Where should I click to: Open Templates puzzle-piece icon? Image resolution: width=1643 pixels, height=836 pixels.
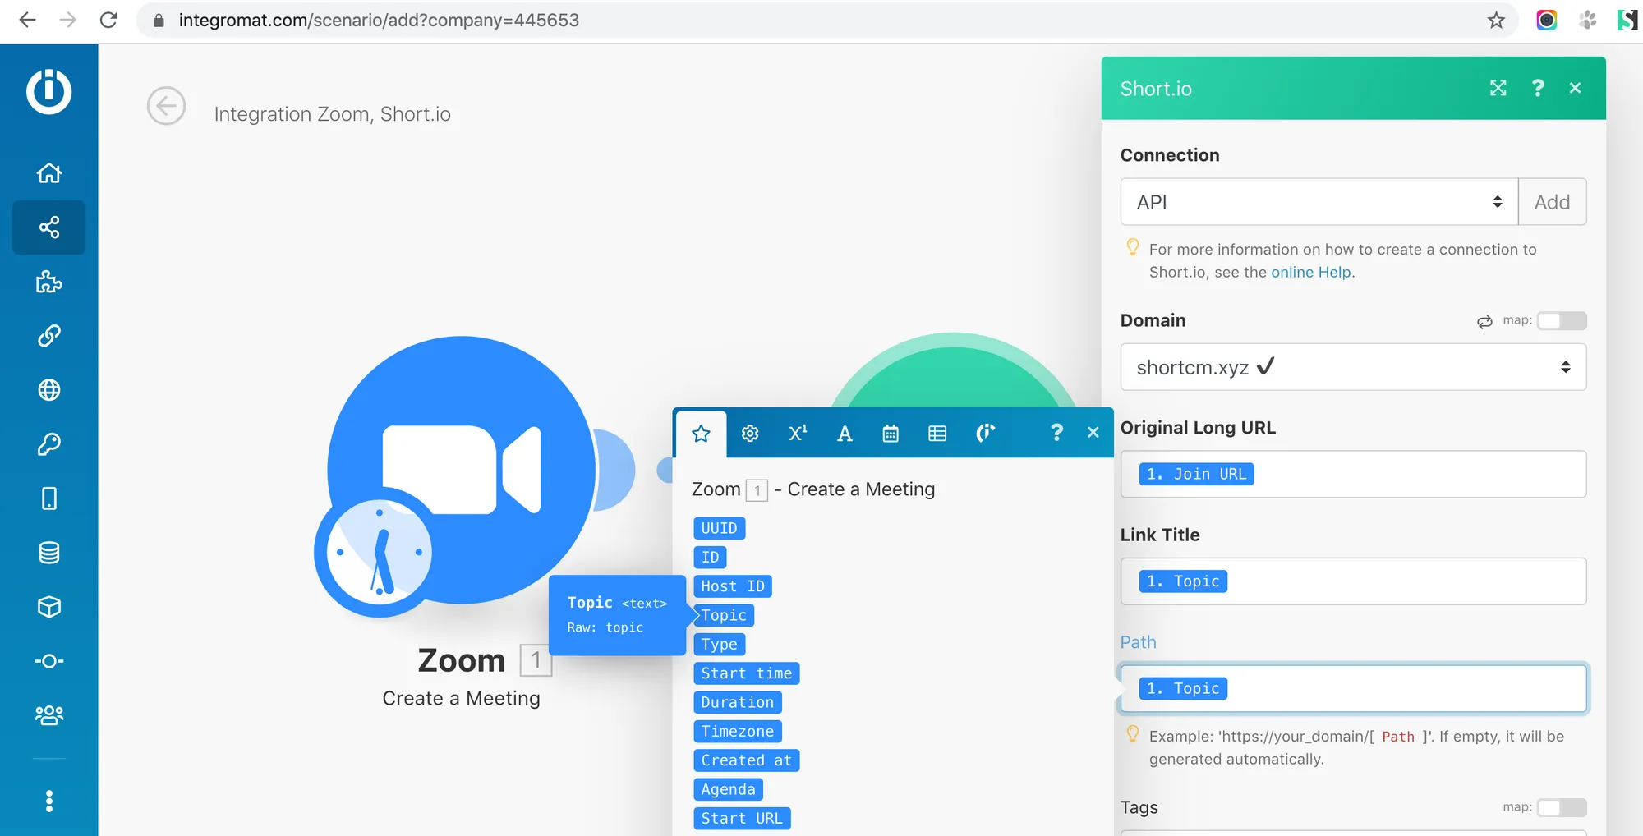(x=49, y=282)
